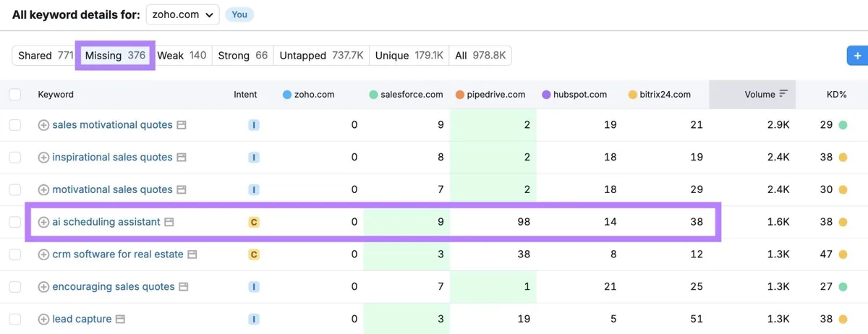Screen dimensions: 868x334
Task: Click the salesforce.com column header
Action: (406, 94)
